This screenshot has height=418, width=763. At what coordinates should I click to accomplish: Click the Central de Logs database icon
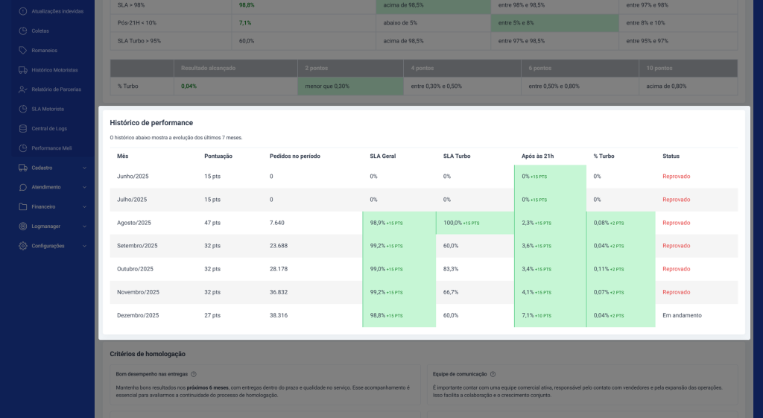coord(23,128)
